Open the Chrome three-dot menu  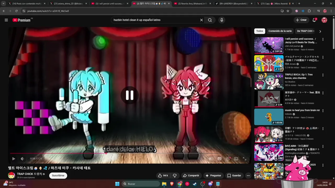coord(331,11)
